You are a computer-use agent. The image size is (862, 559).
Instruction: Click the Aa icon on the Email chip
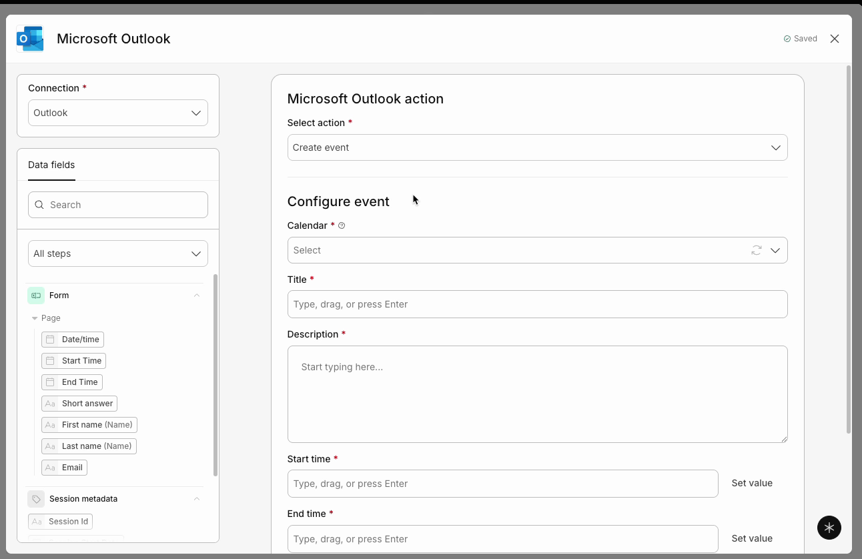click(50, 468)
